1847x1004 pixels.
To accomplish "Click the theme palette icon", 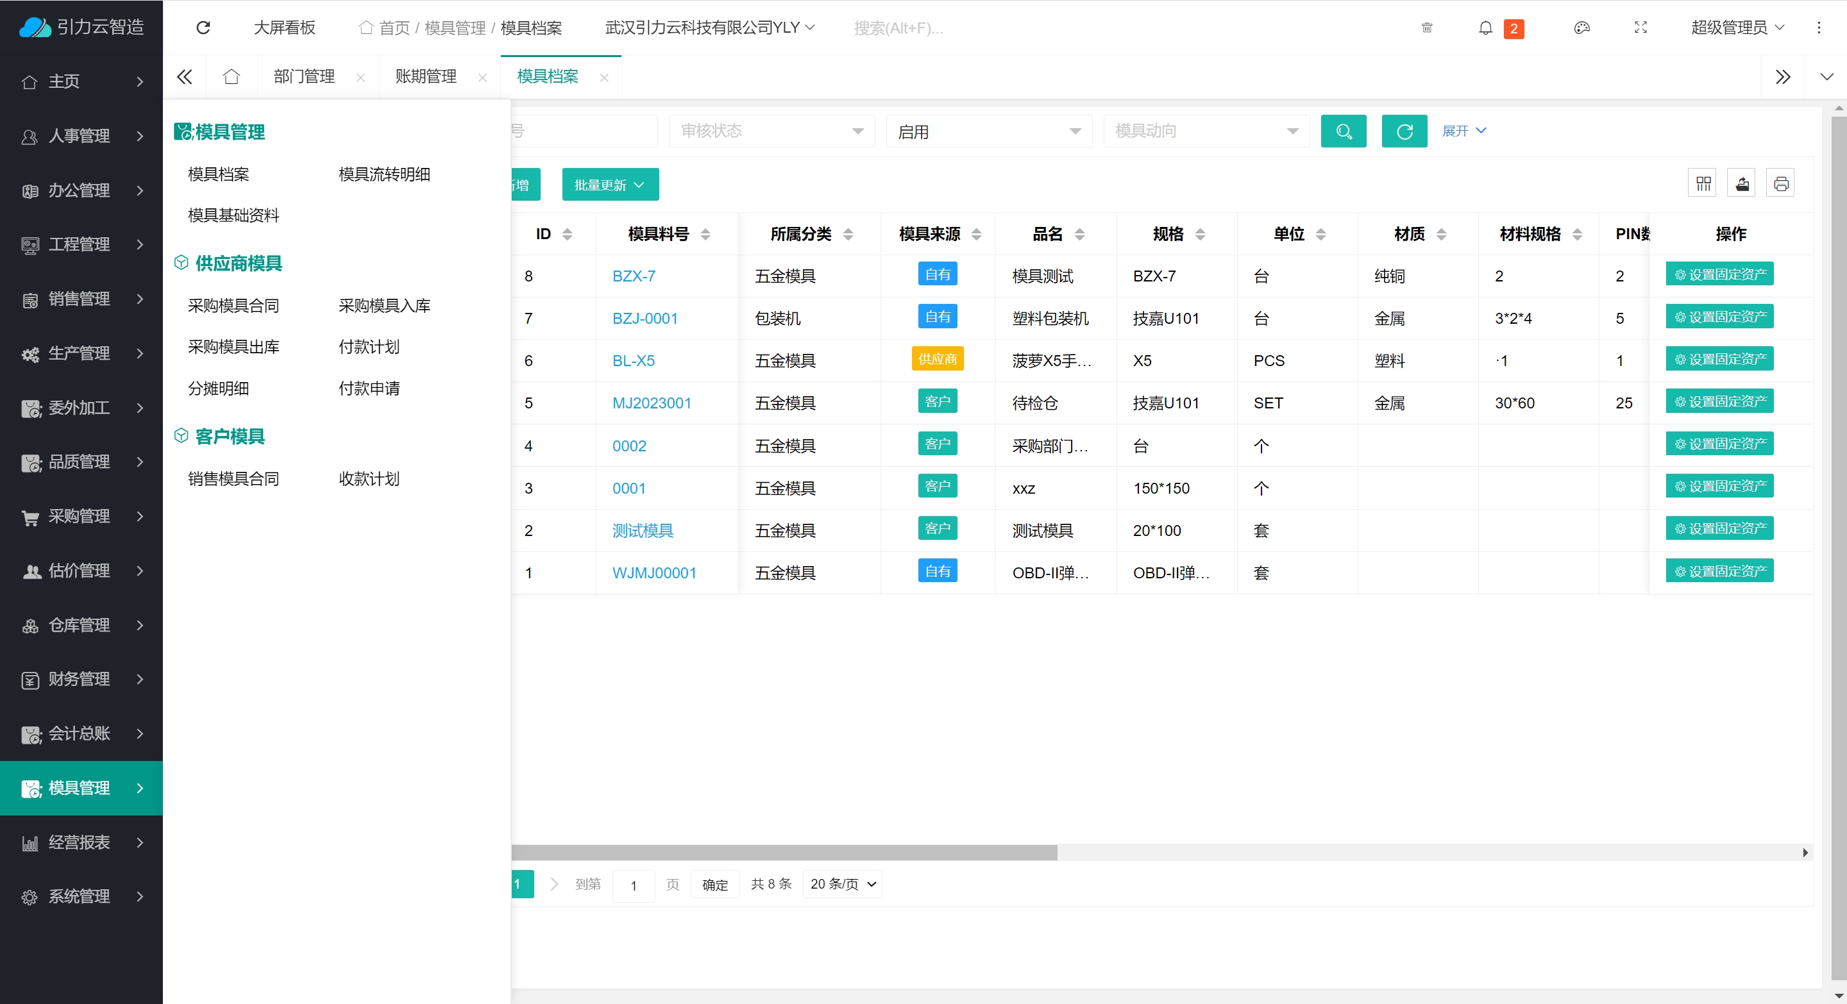I will coord(1581,28).
